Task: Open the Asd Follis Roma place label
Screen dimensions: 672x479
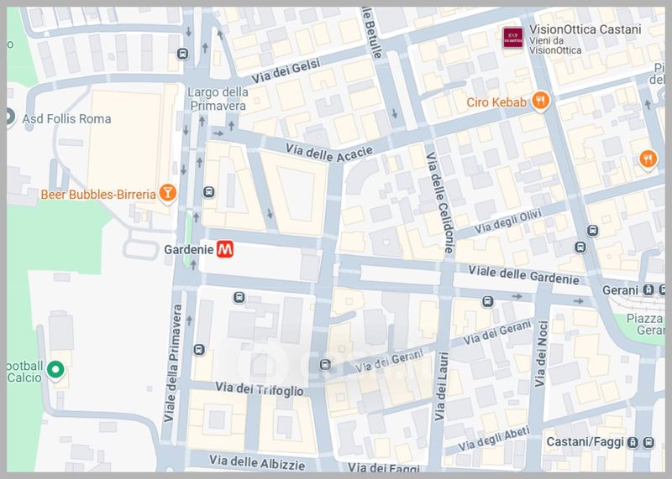Action: click(66, 118)
